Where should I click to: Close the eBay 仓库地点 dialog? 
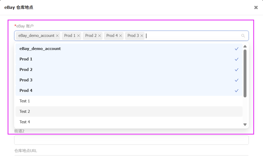[x=256, y=8]
